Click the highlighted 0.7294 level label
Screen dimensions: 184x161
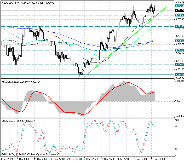179,26
